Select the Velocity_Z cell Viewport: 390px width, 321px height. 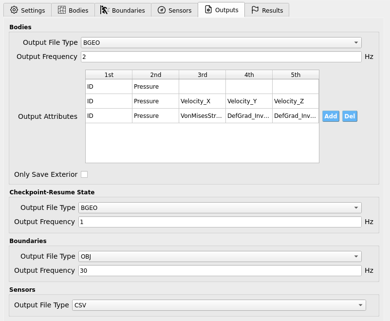pos(296,101)
